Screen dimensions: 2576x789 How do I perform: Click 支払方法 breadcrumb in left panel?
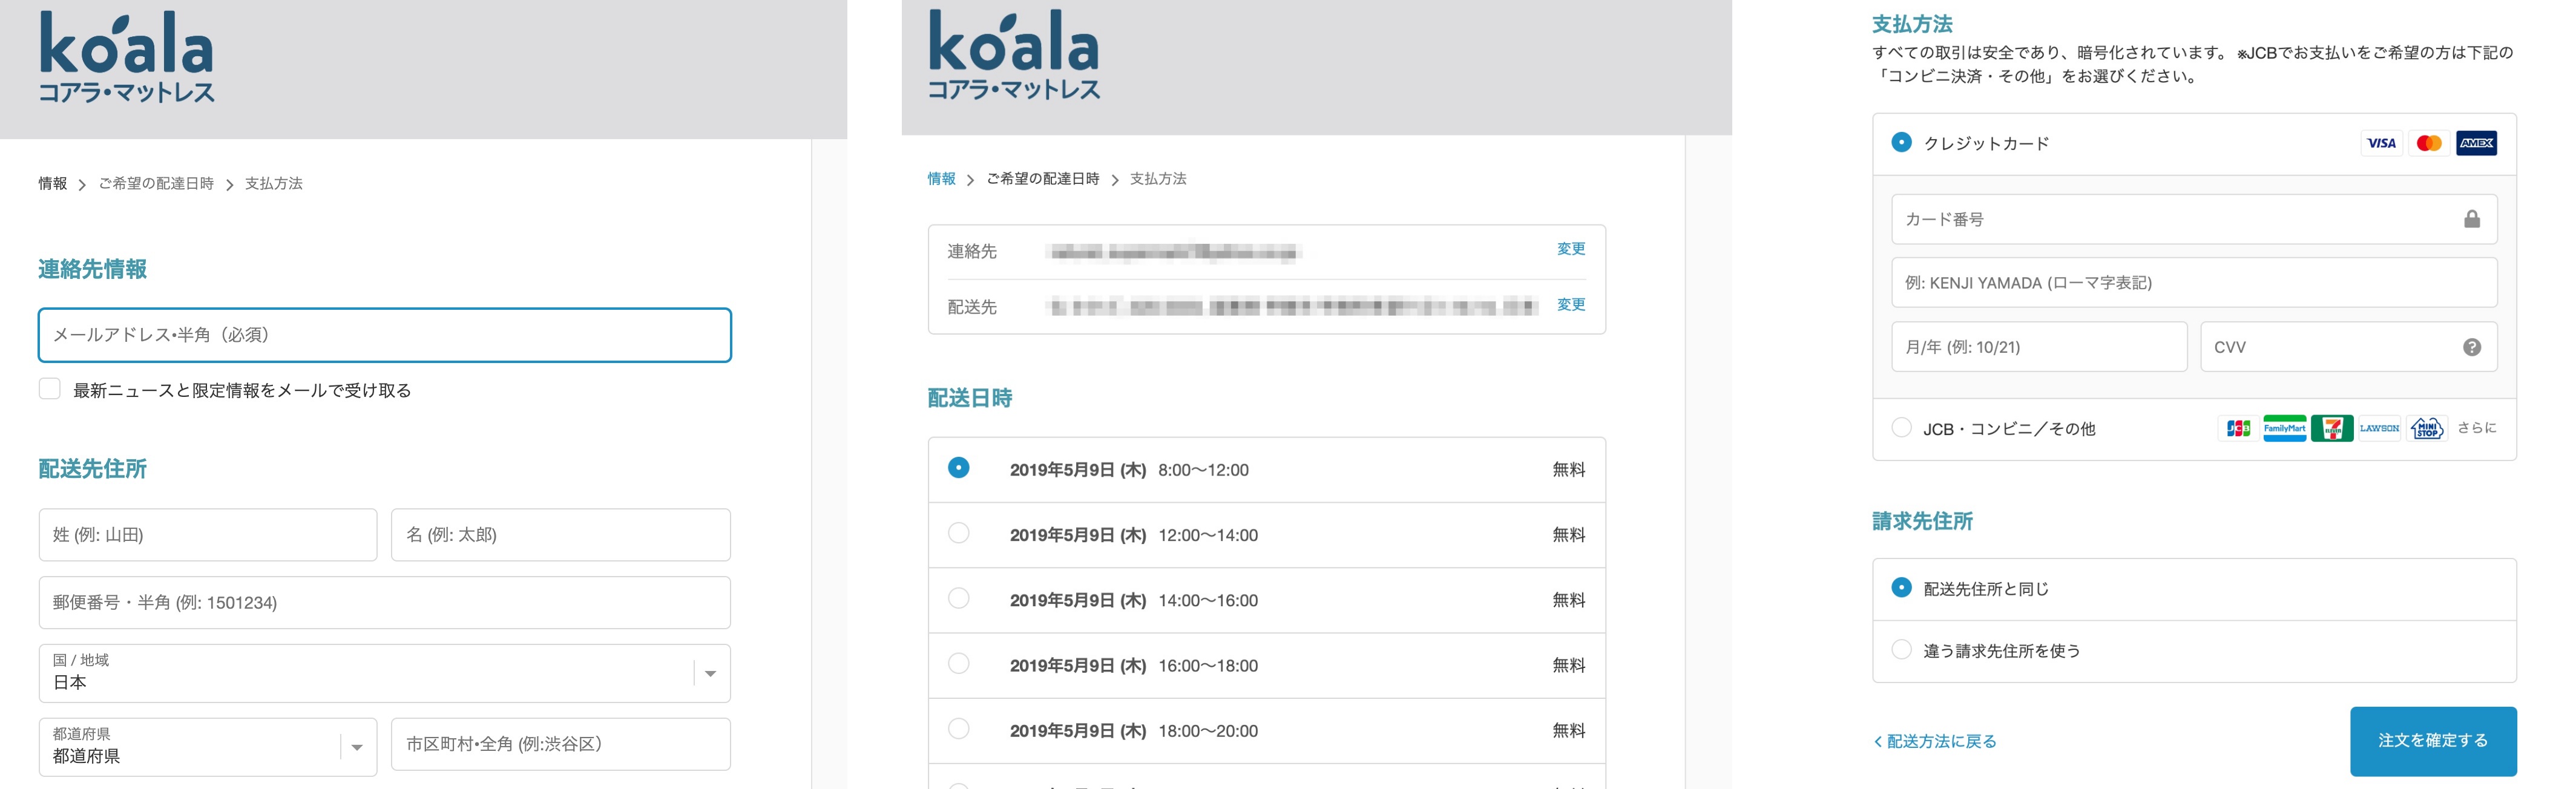click(x=273, y=184)
